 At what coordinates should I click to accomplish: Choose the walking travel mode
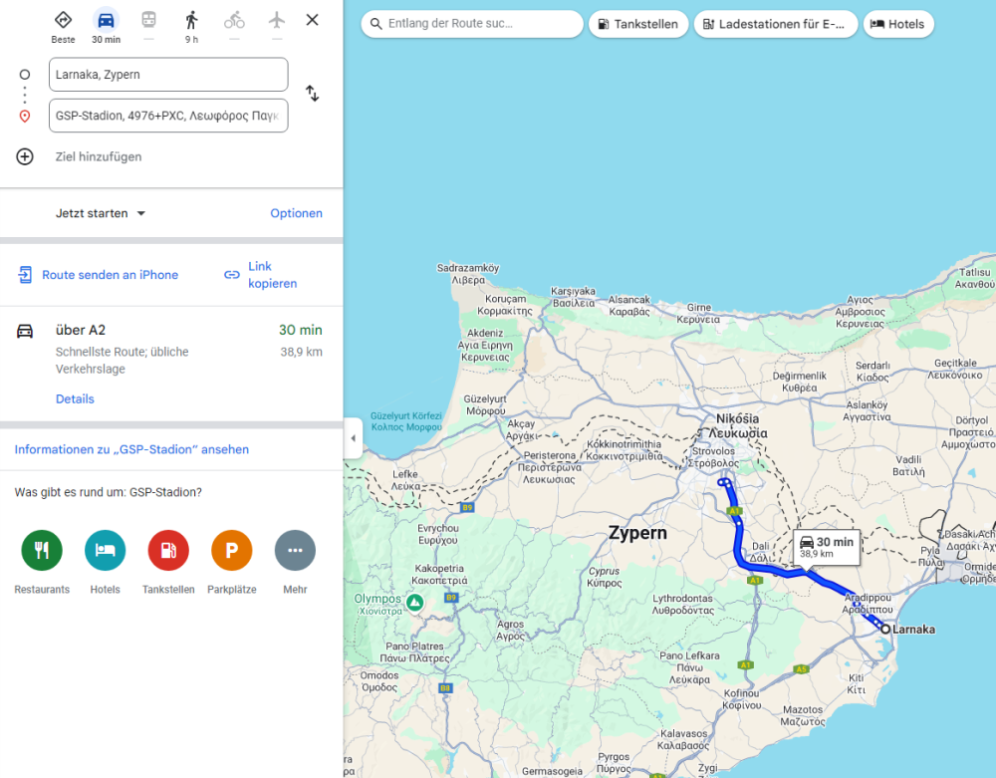tap(191, 21)
